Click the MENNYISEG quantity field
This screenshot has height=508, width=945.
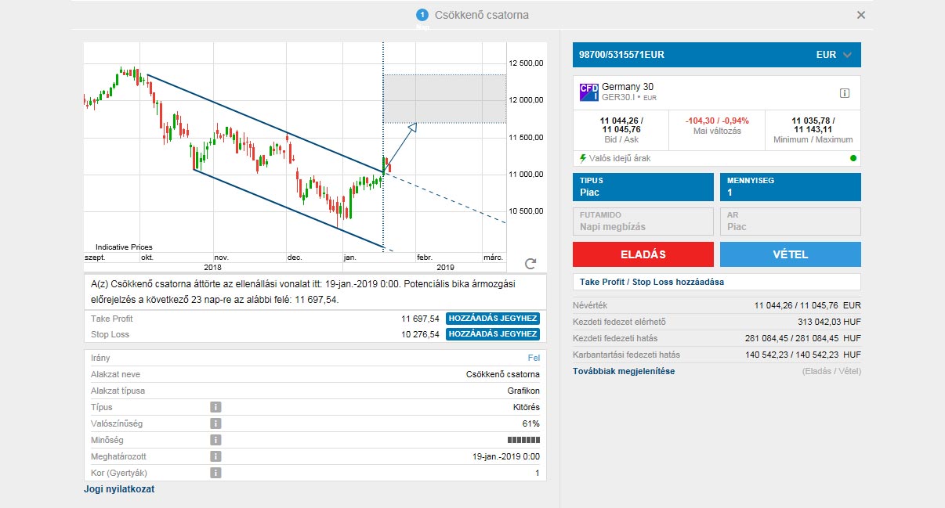click(x=790, y=186)
